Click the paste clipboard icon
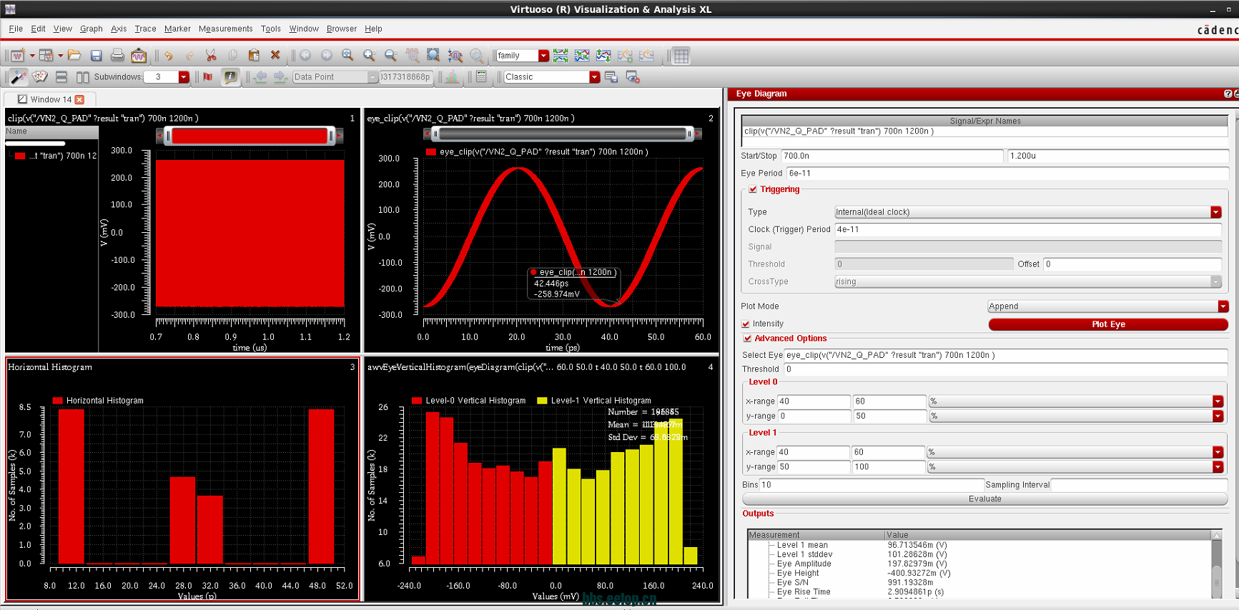Screen dimensions: 1239x610 254,55
